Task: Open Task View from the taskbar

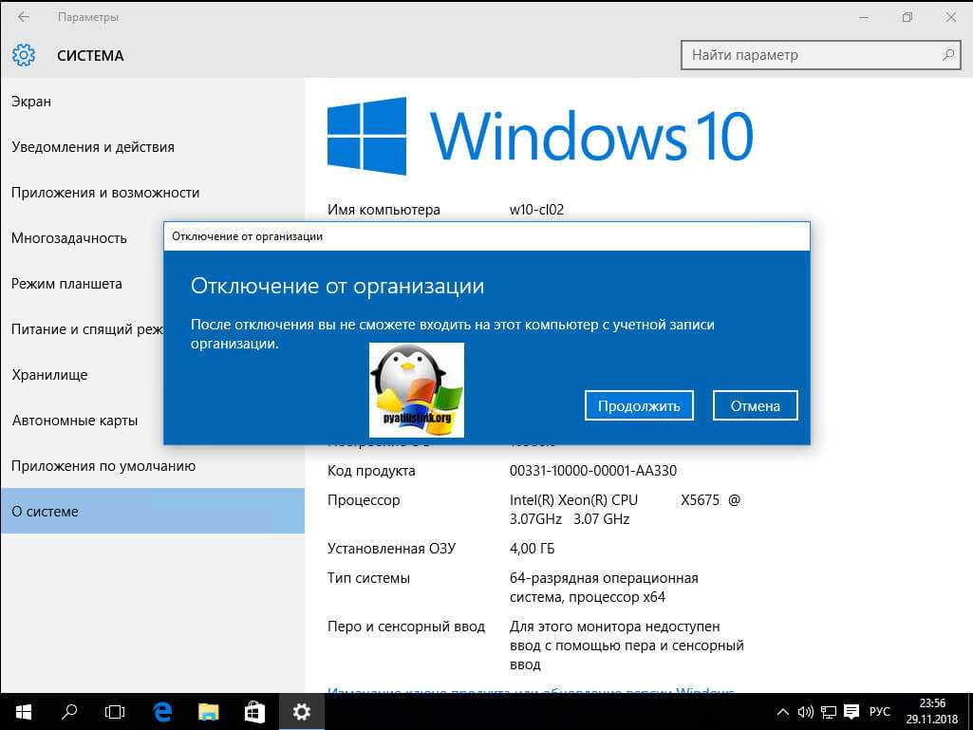Action: point(115,711)
